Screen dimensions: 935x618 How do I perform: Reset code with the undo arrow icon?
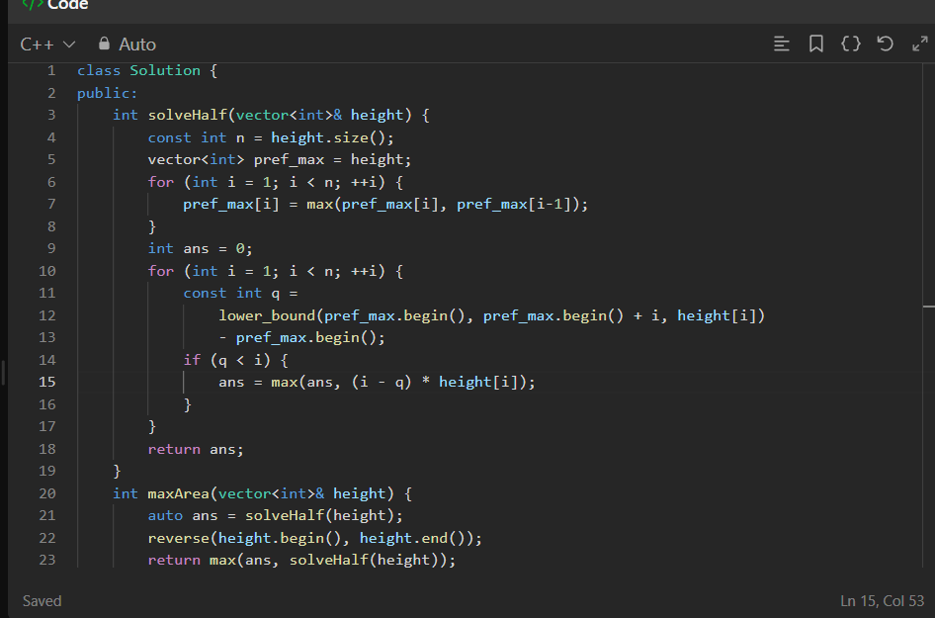(886, 44)
